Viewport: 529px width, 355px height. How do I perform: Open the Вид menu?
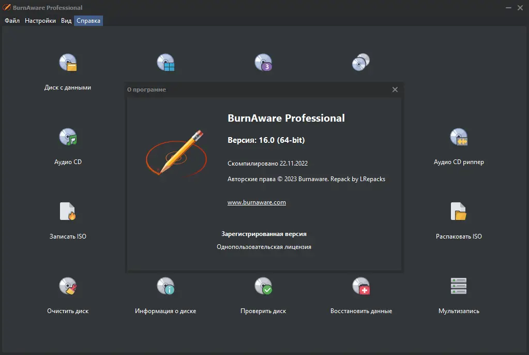pyautogui.click(x=66, y=21)
